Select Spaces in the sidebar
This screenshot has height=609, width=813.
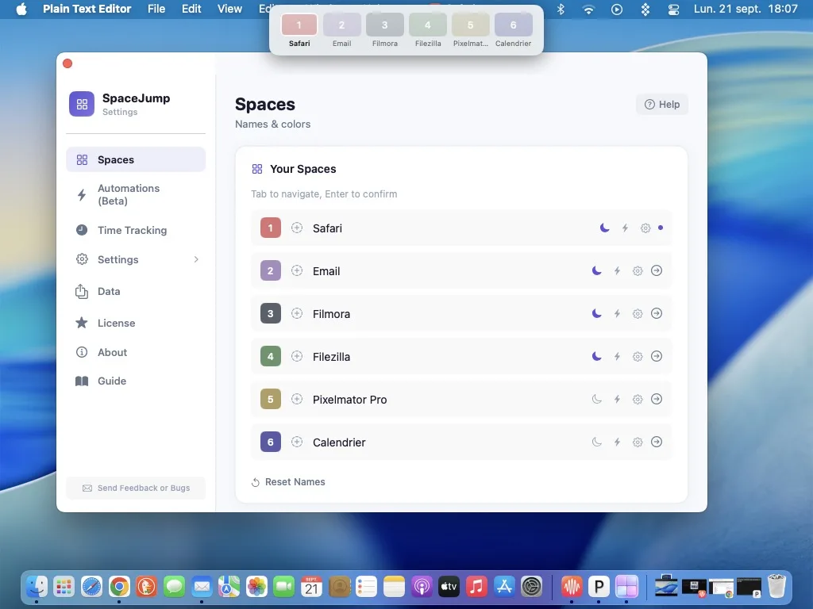click(136, 159)
